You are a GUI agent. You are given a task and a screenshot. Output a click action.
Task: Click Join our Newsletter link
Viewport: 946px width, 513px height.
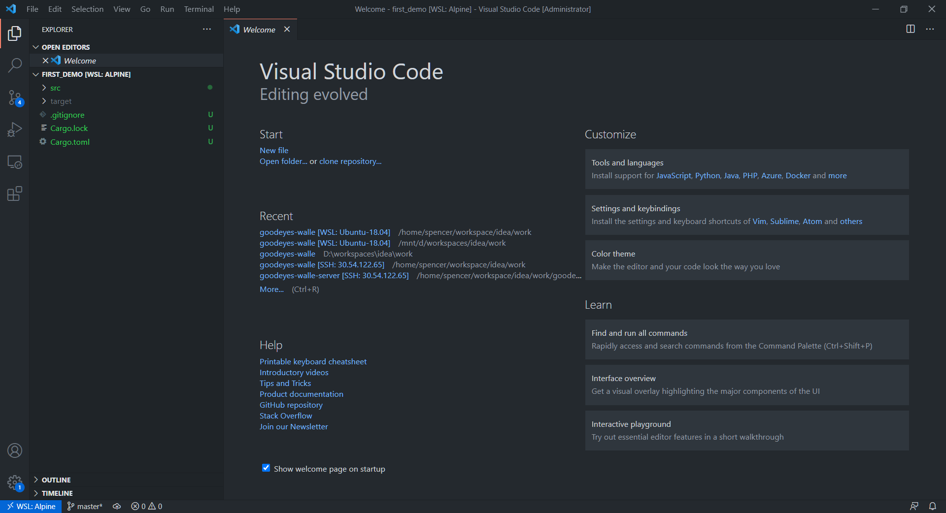coord(294,427)
